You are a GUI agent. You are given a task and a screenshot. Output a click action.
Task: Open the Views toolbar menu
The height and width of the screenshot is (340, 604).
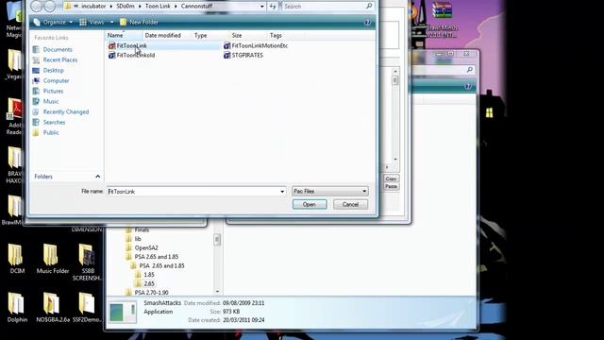[x=92, y=23]
